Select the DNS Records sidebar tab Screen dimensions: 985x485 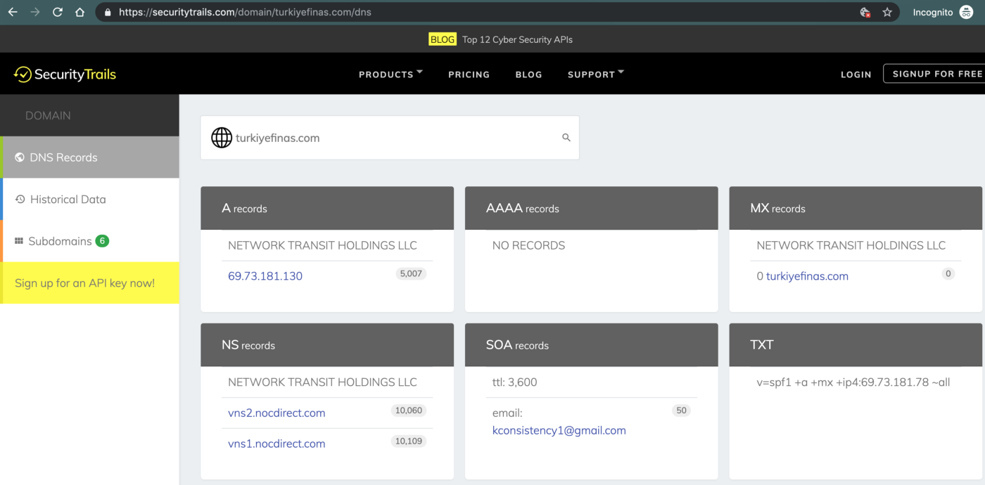click(90, 157)
